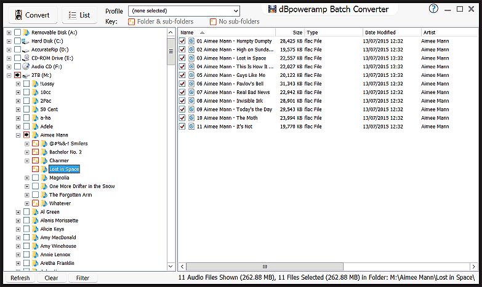
Task: Click the Aimee Mann folder icon
Action: 35,135
